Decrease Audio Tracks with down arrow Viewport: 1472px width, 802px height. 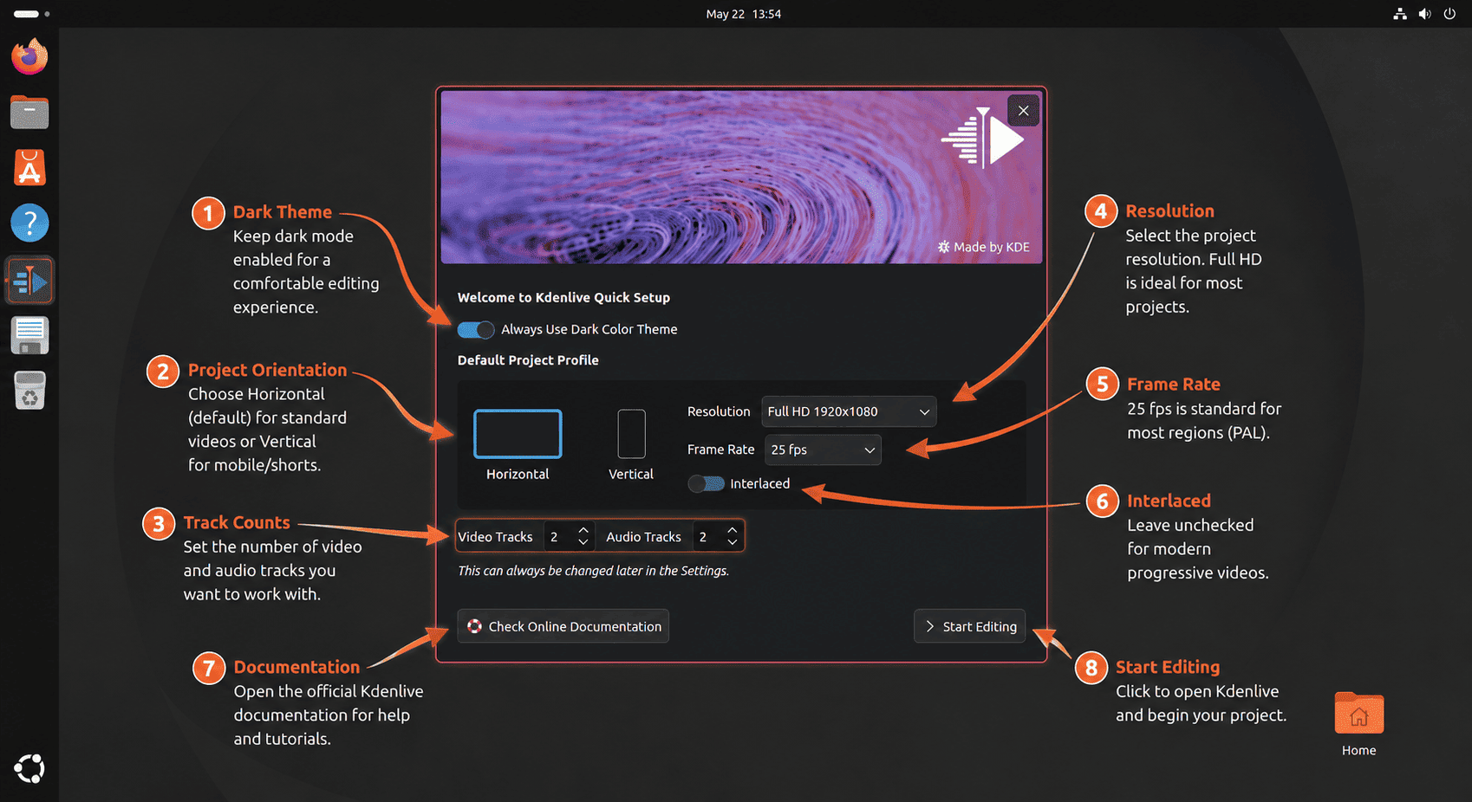pyautogui.click(x=733, y=543)
